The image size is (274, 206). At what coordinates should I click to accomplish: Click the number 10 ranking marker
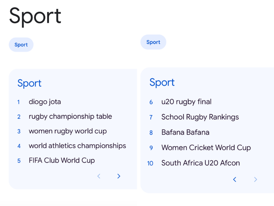(x=150, y=163)
